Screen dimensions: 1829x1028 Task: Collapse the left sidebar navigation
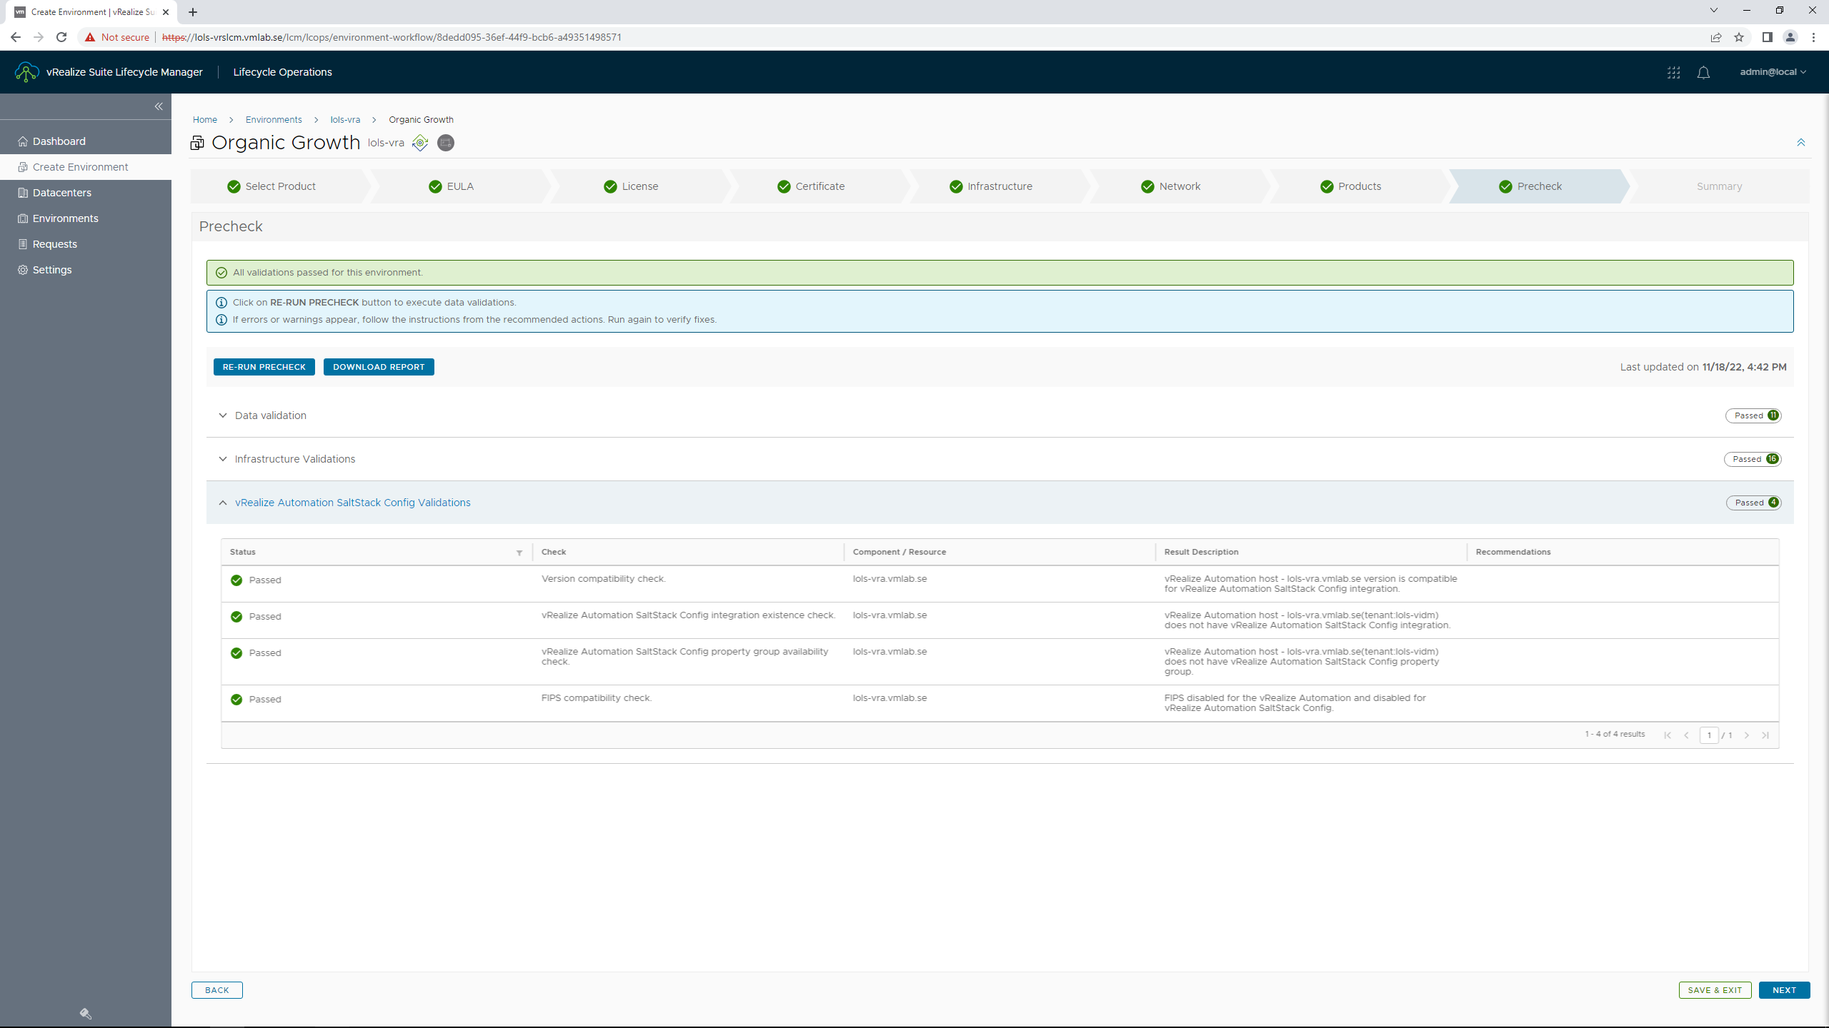click(x=159, y=106)
